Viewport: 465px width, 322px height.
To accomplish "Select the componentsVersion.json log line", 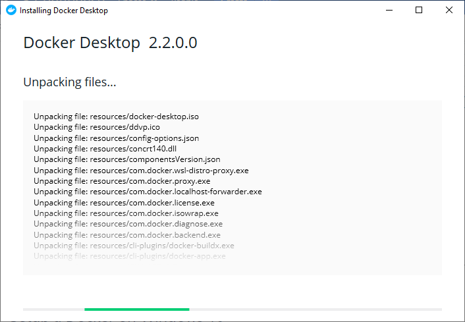I will pos(127,159).
